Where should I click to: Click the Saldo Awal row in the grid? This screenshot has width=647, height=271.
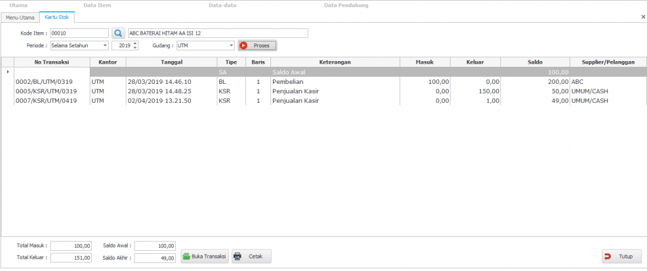[316, 72]
